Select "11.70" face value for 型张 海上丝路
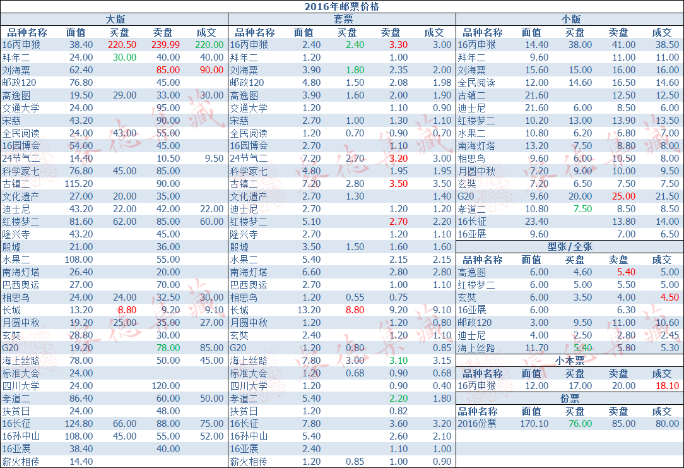 [x=536, y=348]
